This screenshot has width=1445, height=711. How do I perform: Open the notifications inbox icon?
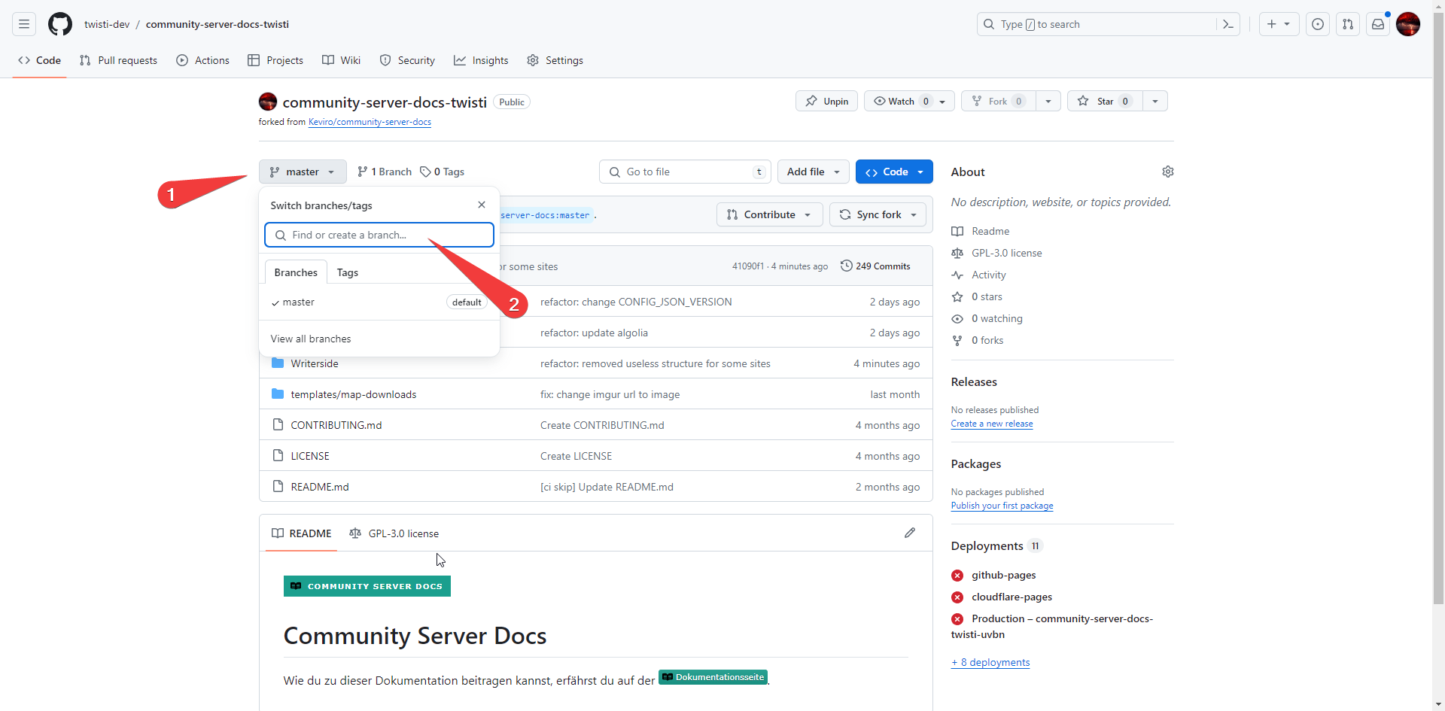tap(1378, 24)
